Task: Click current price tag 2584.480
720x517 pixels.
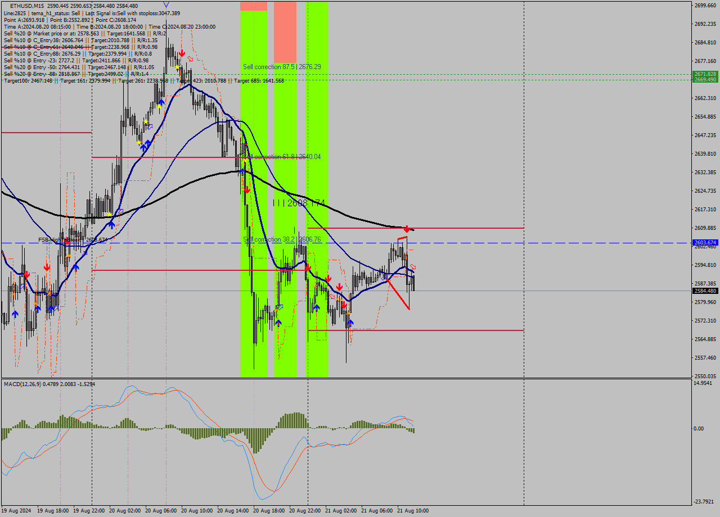Action: (x=705, y=291)
